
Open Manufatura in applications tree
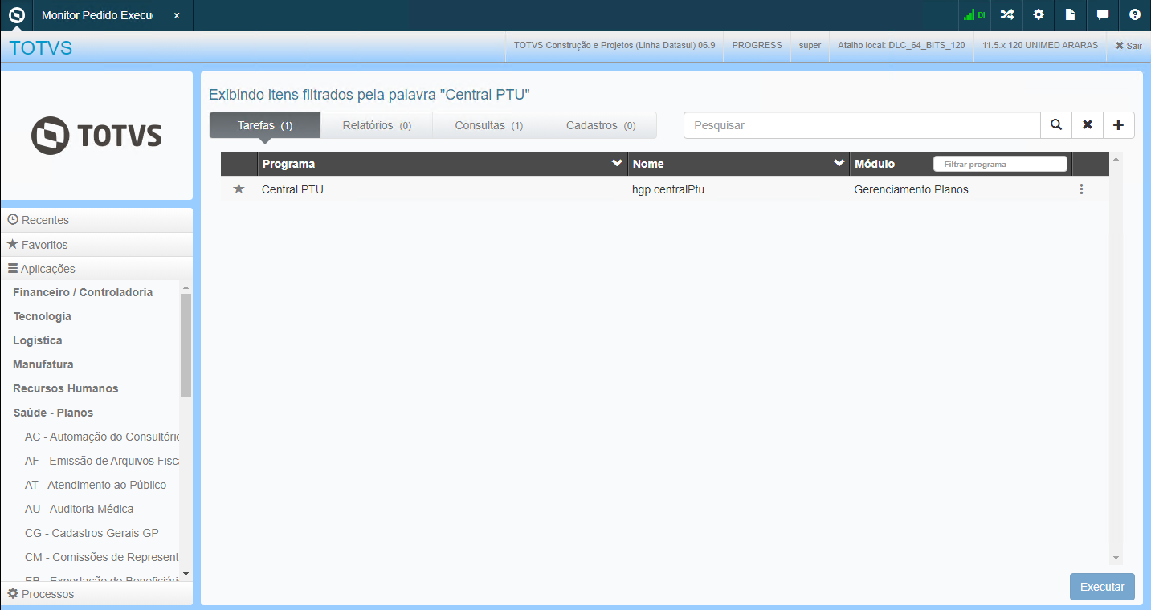coord(43,364)
